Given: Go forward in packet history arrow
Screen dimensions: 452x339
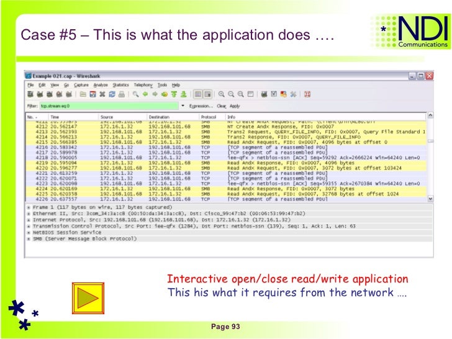Looking at the screenshot, I should tap(155, 94).
